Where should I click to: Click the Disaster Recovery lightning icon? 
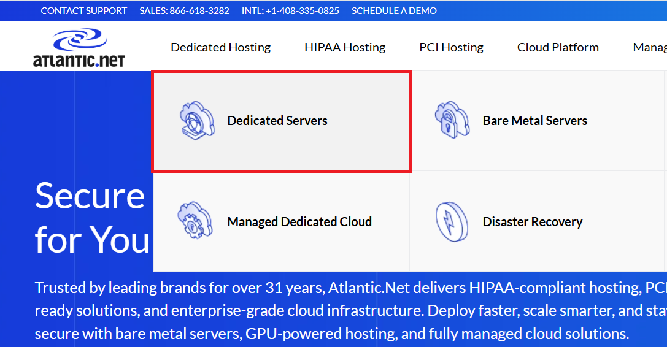(x=452, y=221)
